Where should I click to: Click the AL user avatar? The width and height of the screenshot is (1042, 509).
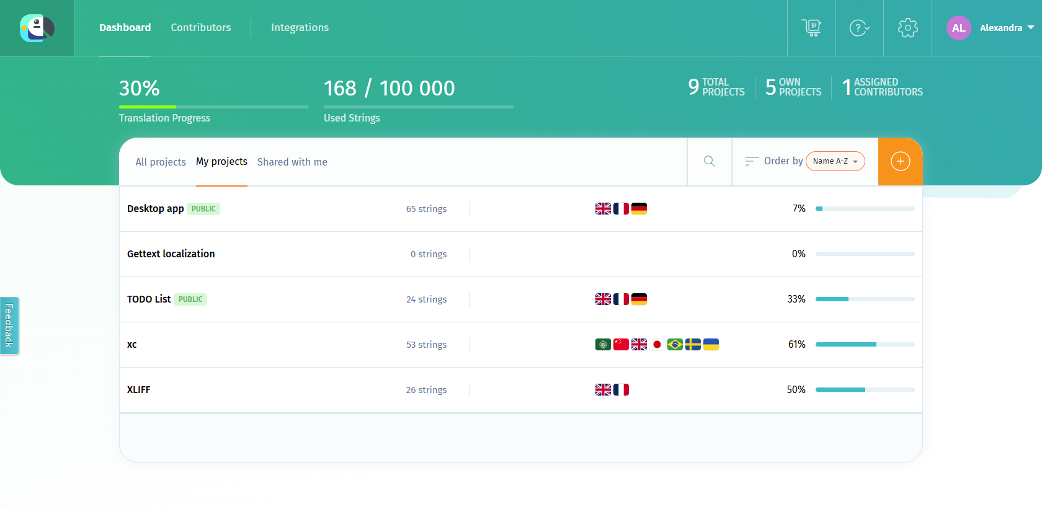(958, 28)
